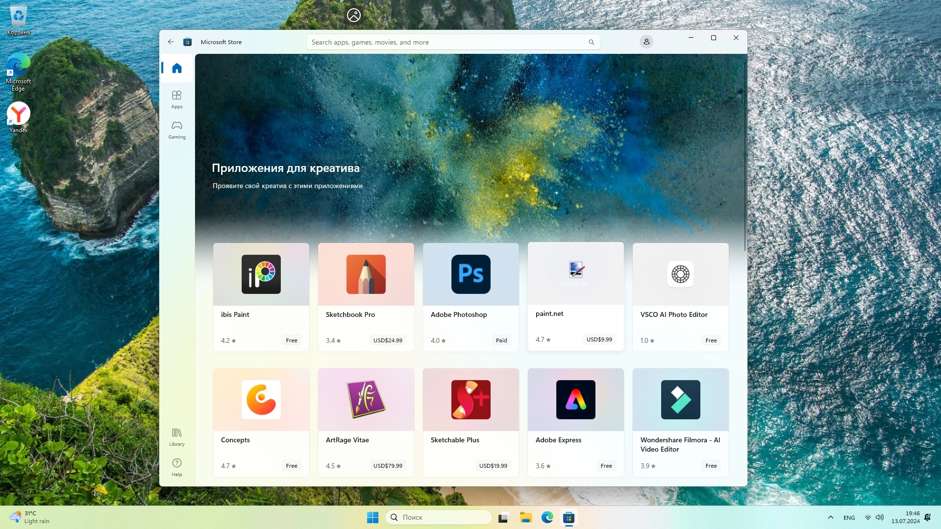Click the user profile icon
Screen dimensions: 941x529
click(x=646, y=42)
